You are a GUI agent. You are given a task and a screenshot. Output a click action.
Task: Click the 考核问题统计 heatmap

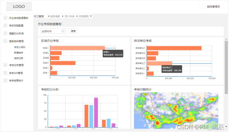point(176,110)
